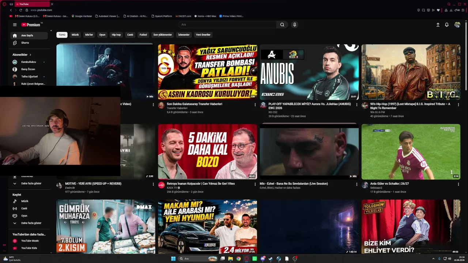The width and height of the screenshot is (468, 263).
Task: Open the OpenAI Platform bookmark
Action: click(162, 16)
